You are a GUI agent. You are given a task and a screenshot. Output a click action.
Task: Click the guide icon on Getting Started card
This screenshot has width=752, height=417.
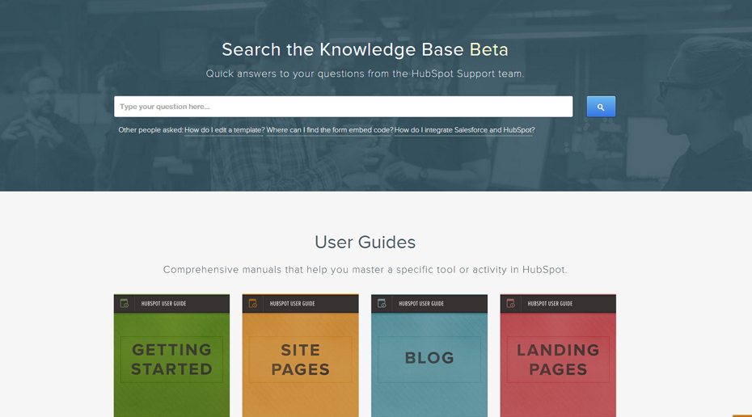(x=125, y=304)
